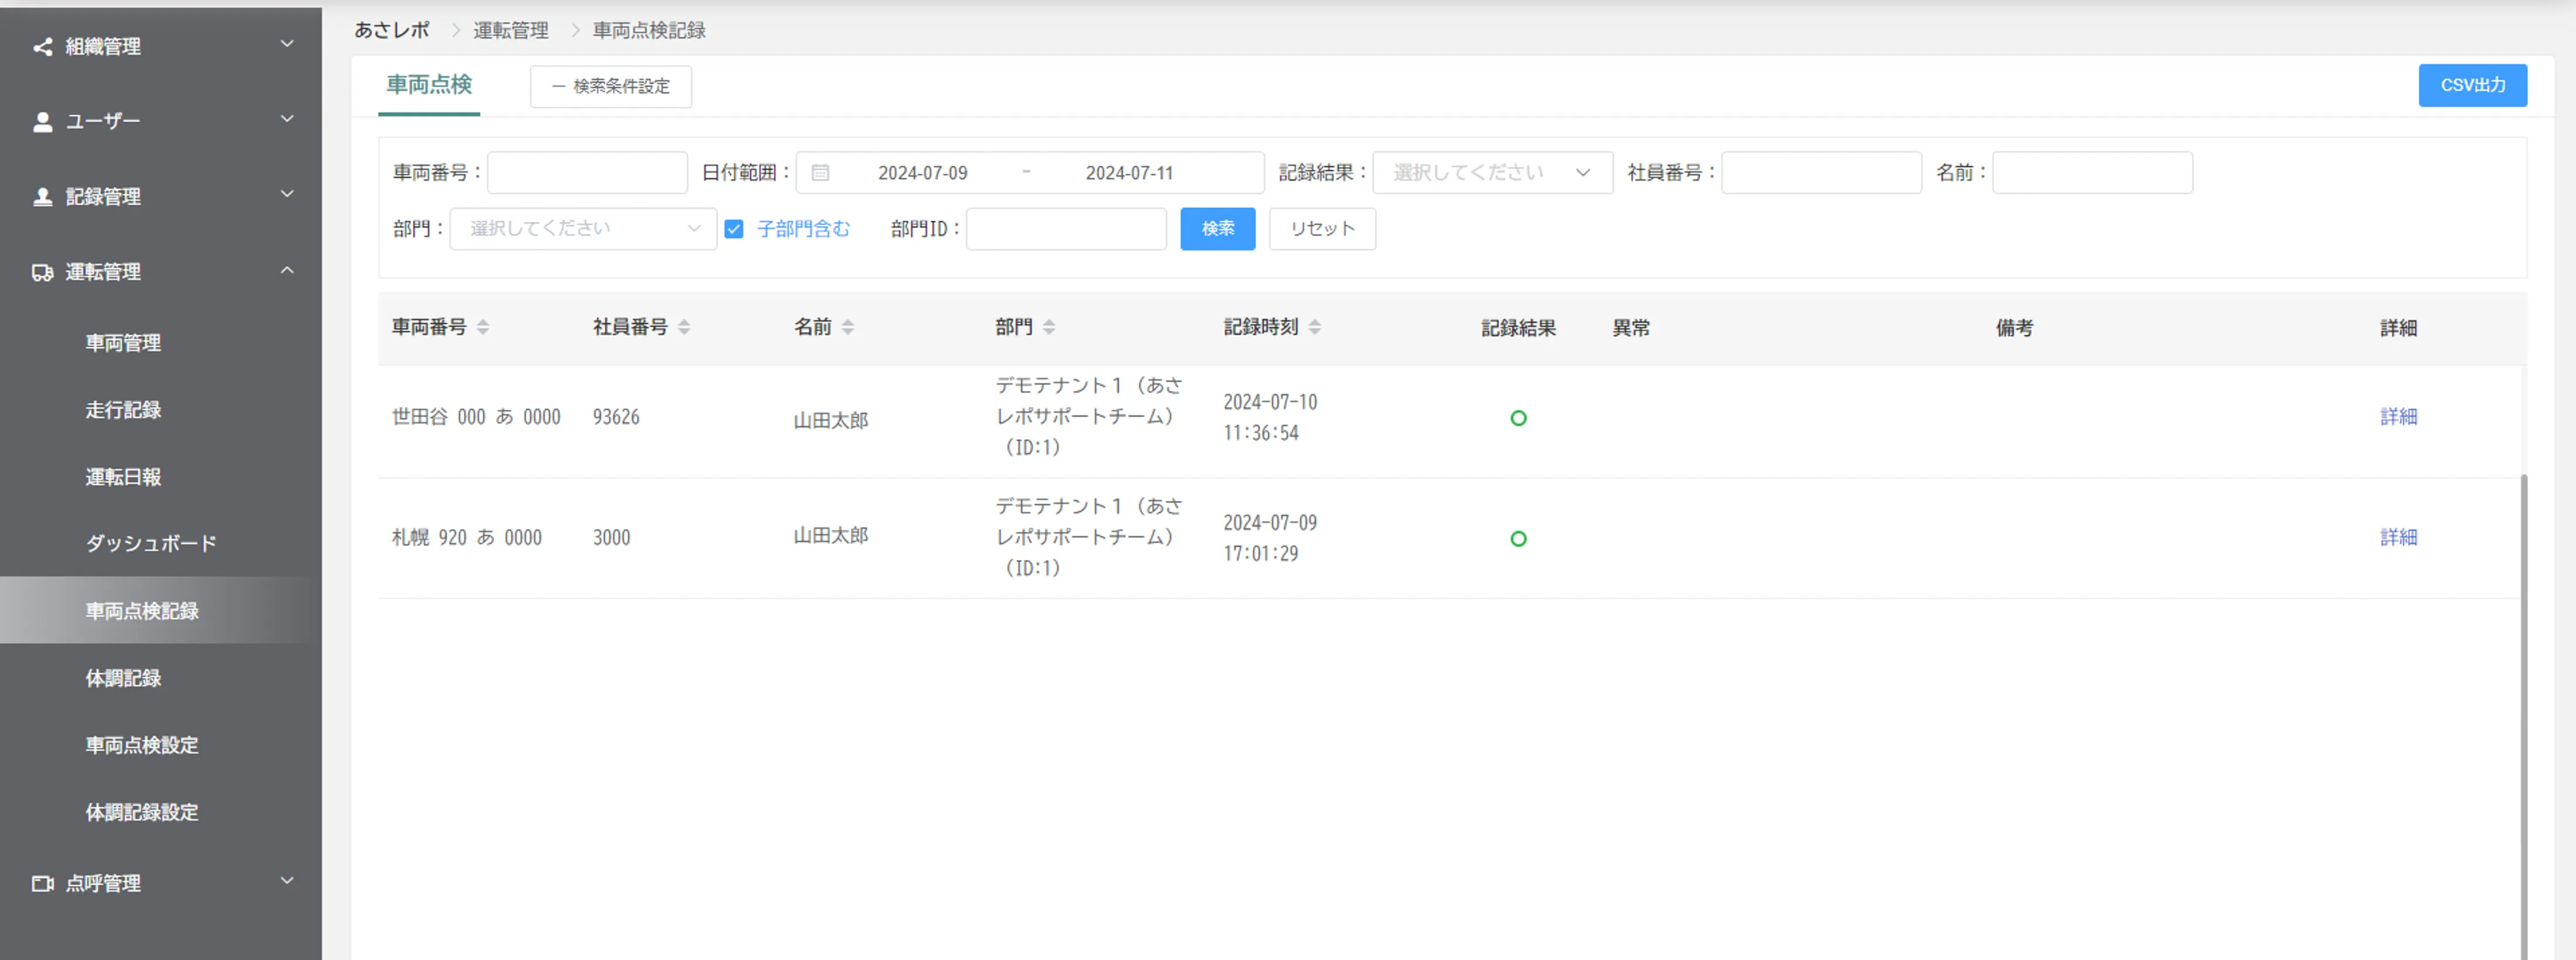The image size is (2576, 960).
Task: Sort by 社員番号 column arrows
Action: tap(684, 327)
